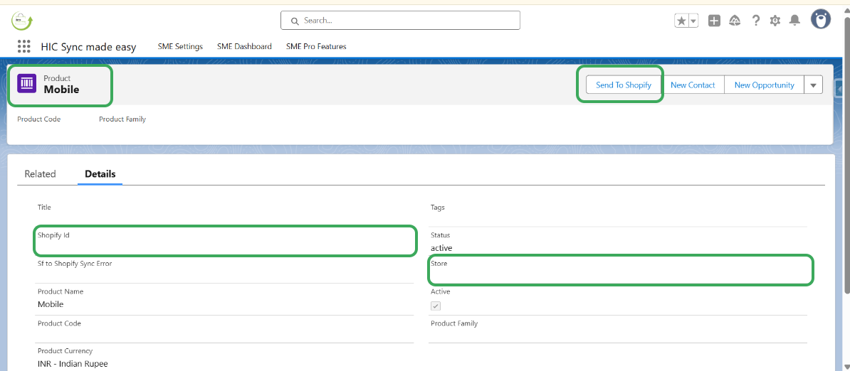
Task: Click the Send To Shopify button
Action: click(624, 85)
